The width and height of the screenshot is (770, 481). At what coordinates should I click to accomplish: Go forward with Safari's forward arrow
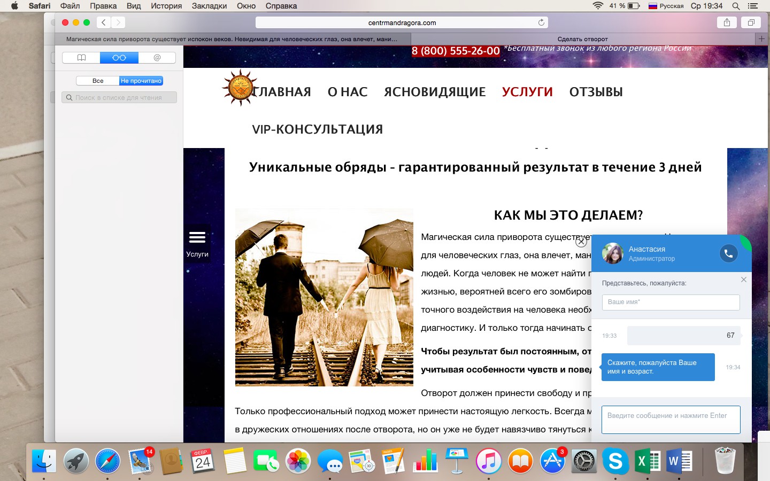(118, 22)
